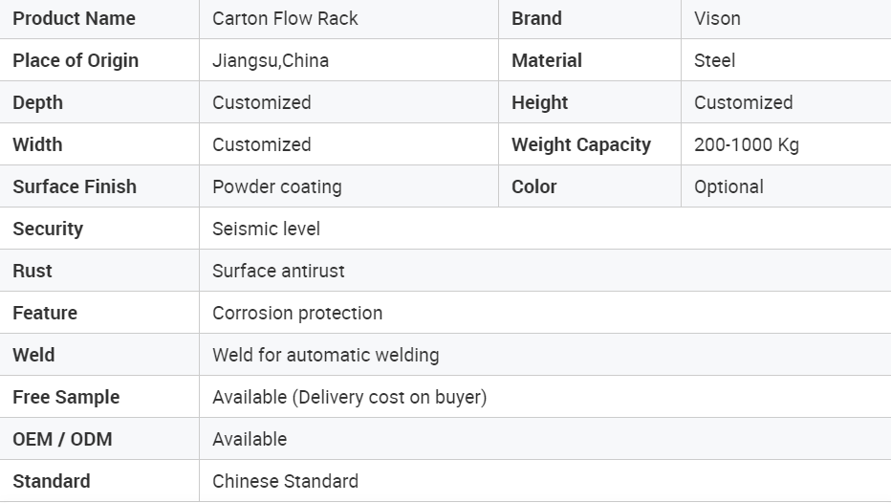The height and width of the screenshot is (503, 891).
Task: Click the Free Sample label
Action: [66, 397]
